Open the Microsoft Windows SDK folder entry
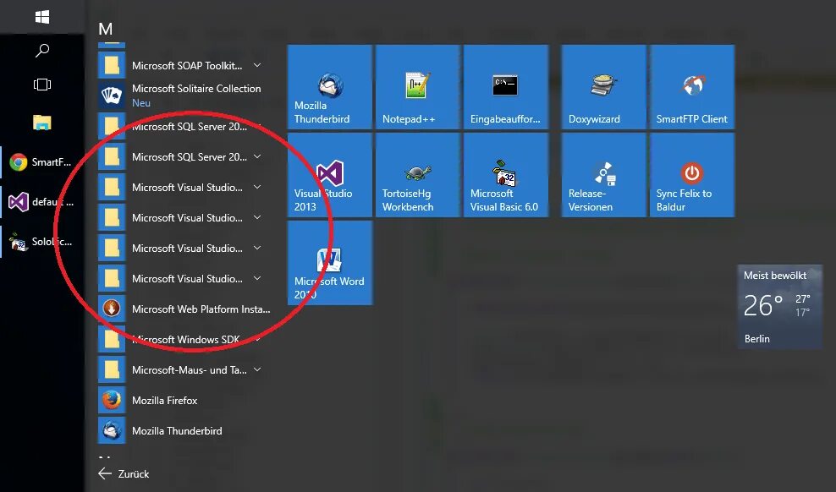Screen dimensions: 836x492 tap(184, 339)
